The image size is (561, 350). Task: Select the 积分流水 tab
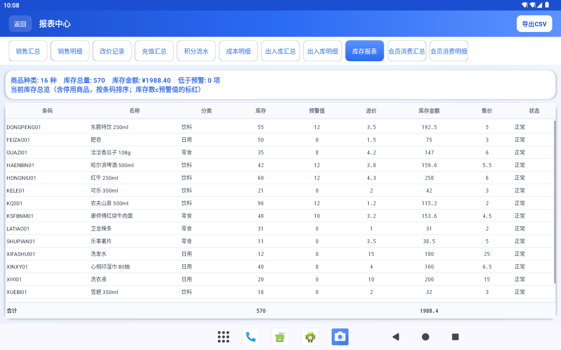tap(196, 51)
